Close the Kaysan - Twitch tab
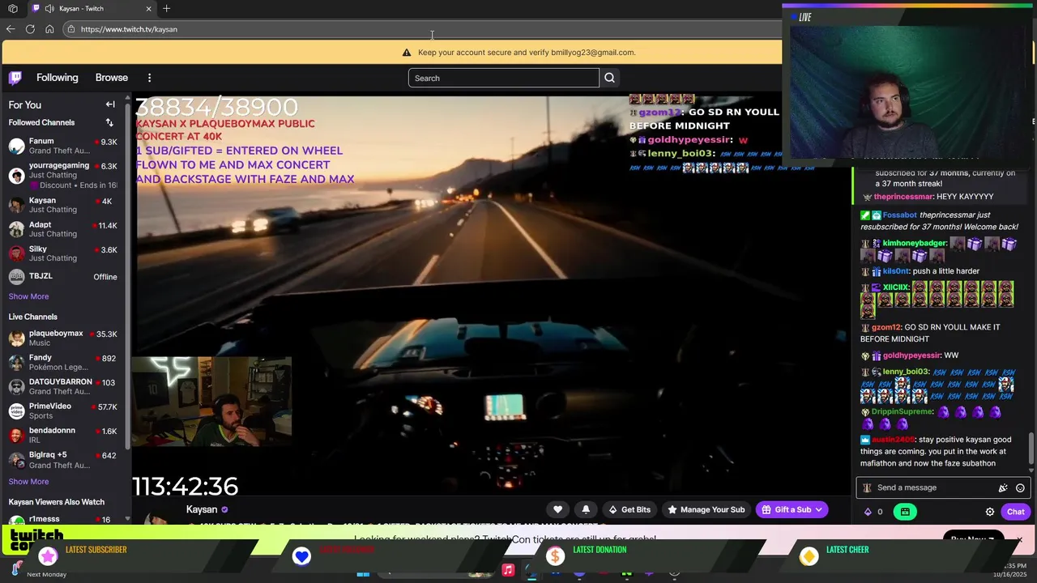1037x583 pixels. tap(148, 9)
